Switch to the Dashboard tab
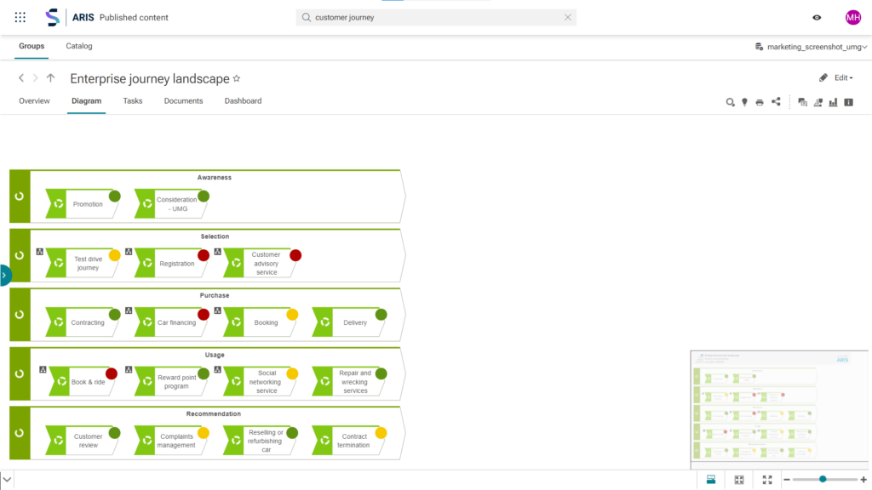This screenshot has width=872, height=490. pos(243,101)
